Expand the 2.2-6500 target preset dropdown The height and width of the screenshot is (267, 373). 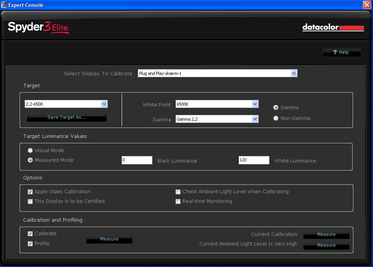[66, 104]
